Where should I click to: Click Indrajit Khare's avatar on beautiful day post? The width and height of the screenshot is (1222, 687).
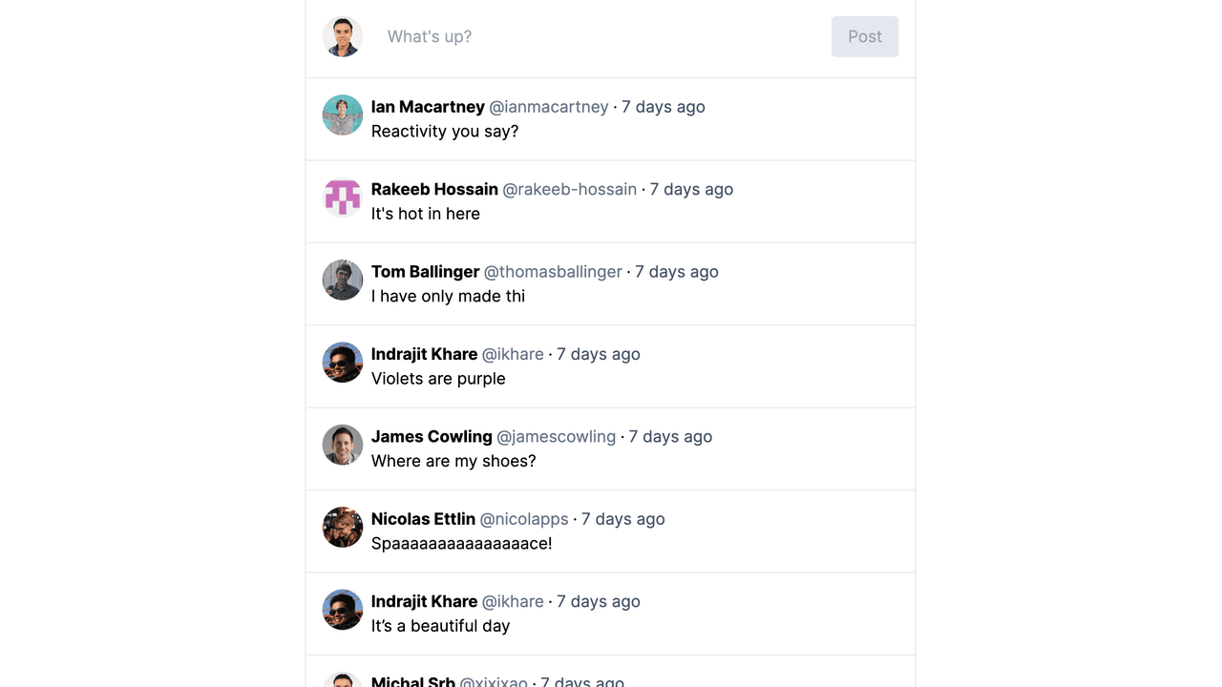[343, 610]
